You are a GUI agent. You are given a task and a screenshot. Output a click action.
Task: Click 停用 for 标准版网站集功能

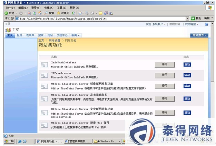165,86
